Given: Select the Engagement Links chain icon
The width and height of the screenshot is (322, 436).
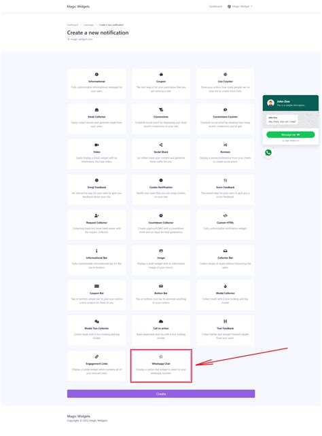Looking at the screenshot, I should pyautogui.click(x=96, y=357).
